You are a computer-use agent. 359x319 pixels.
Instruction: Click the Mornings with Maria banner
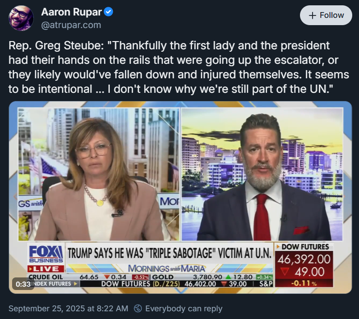coord(166,268)
